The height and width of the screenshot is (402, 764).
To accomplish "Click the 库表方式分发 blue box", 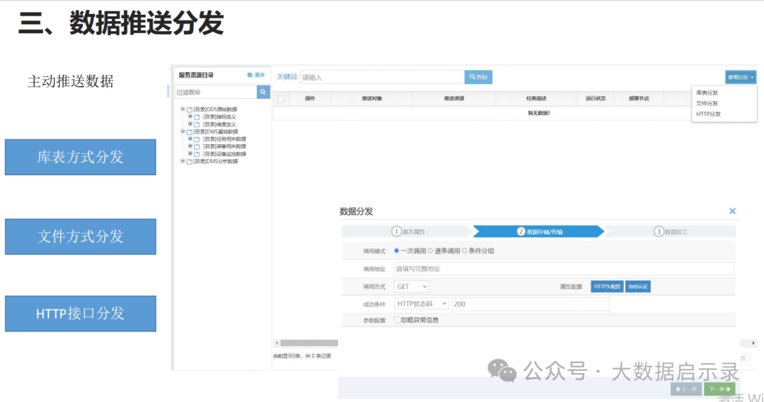I will coord(81,158).
